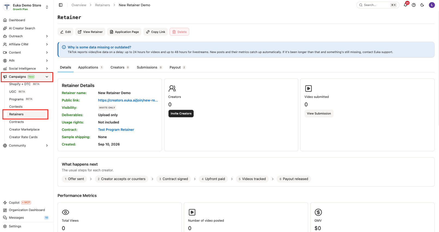Click Copy Link button
This screenshot has height=232, width=439.
(155, 32)
